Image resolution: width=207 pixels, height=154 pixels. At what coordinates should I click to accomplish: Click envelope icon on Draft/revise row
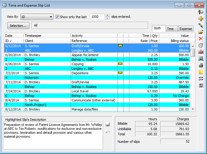120,46
